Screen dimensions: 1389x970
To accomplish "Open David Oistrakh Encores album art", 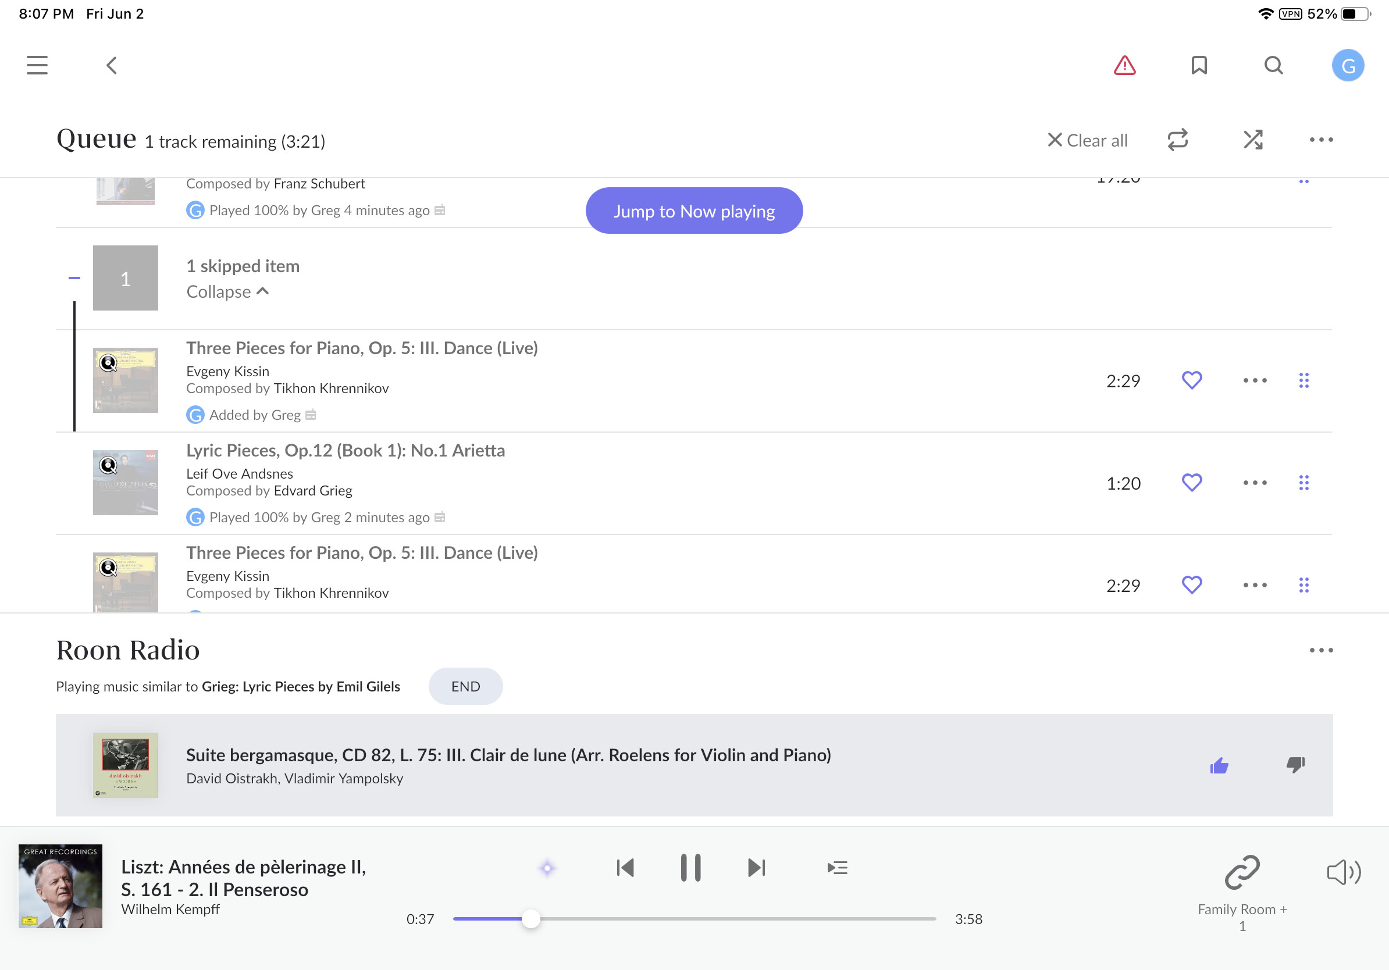I will coord(125,765).
